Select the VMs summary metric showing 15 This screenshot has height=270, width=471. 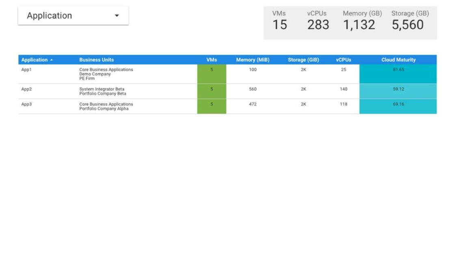click(280, 24)
